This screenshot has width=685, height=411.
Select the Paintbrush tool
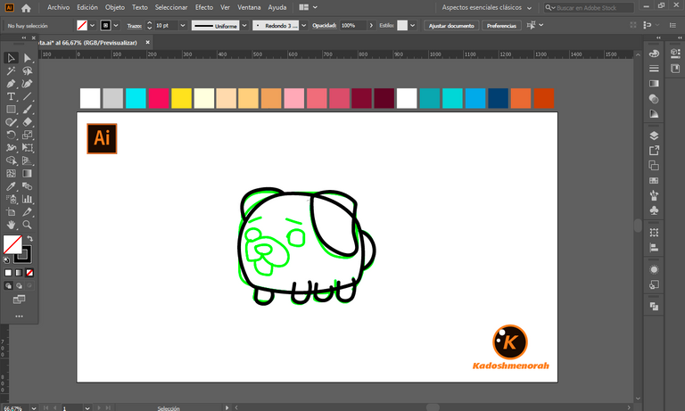pos(27,109)
